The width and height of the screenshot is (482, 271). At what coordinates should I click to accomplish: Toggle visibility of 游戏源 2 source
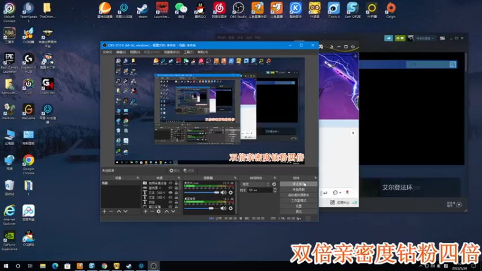(171, 188)
